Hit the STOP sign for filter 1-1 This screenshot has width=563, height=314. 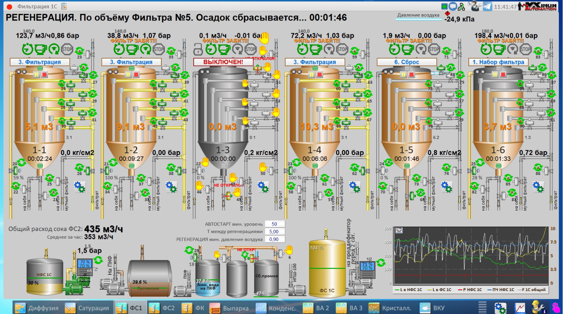[x=67, y=49]
